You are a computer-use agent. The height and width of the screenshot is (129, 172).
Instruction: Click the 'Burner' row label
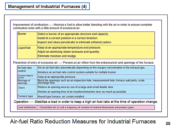[22, 34]
